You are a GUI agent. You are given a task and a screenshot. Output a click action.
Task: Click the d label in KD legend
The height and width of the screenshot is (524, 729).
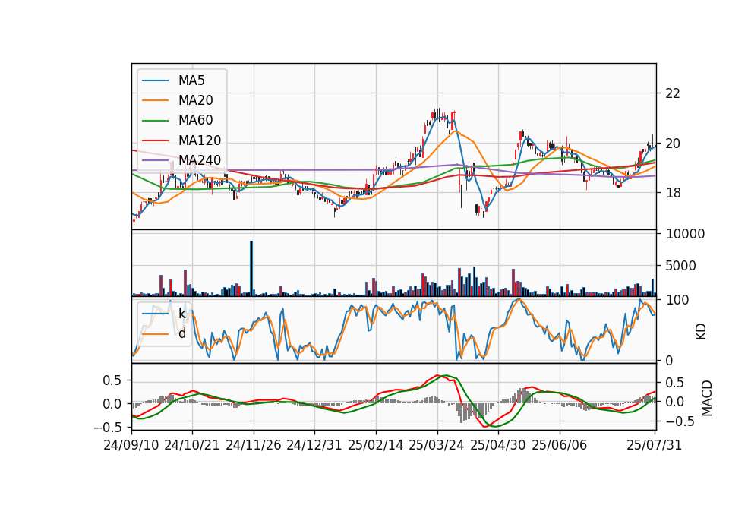[x=182, y=333]
